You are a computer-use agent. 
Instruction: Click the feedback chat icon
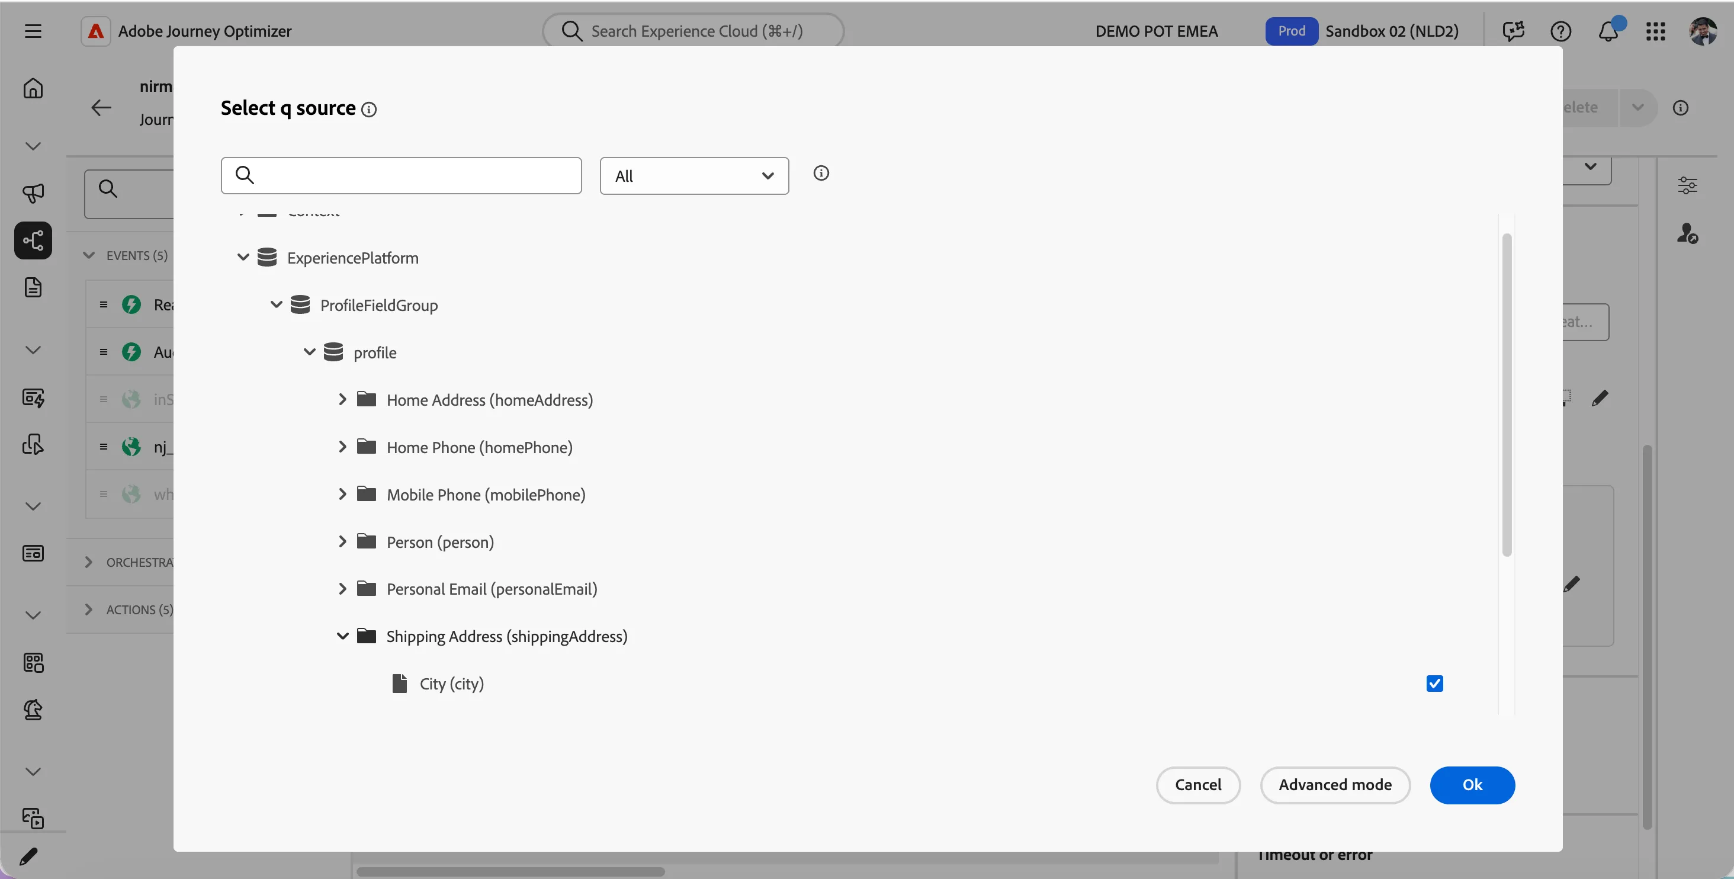[x=1513, y=31]
